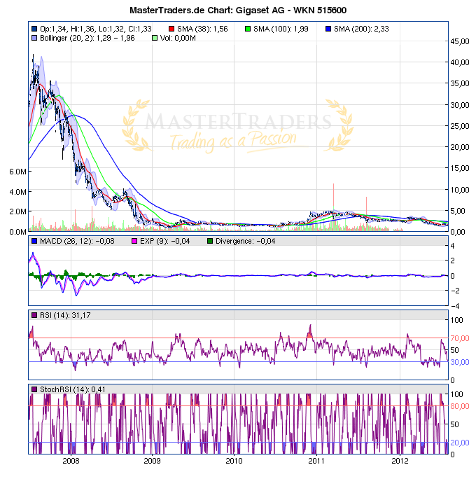Click the blue 20,00 StochRSI threshold label

(x=460, y=443)
